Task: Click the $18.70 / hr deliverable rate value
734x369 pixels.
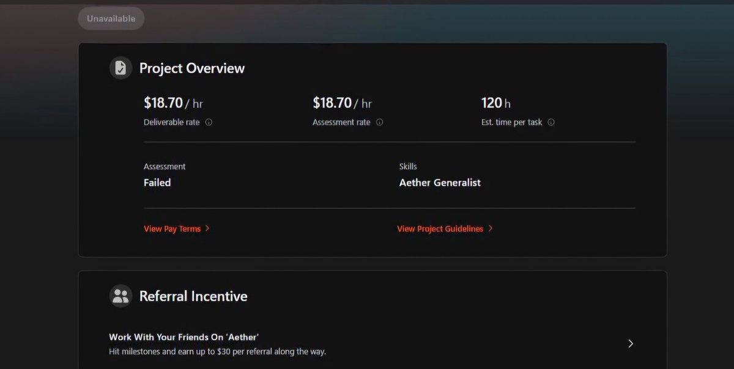Action: point(173,103)
